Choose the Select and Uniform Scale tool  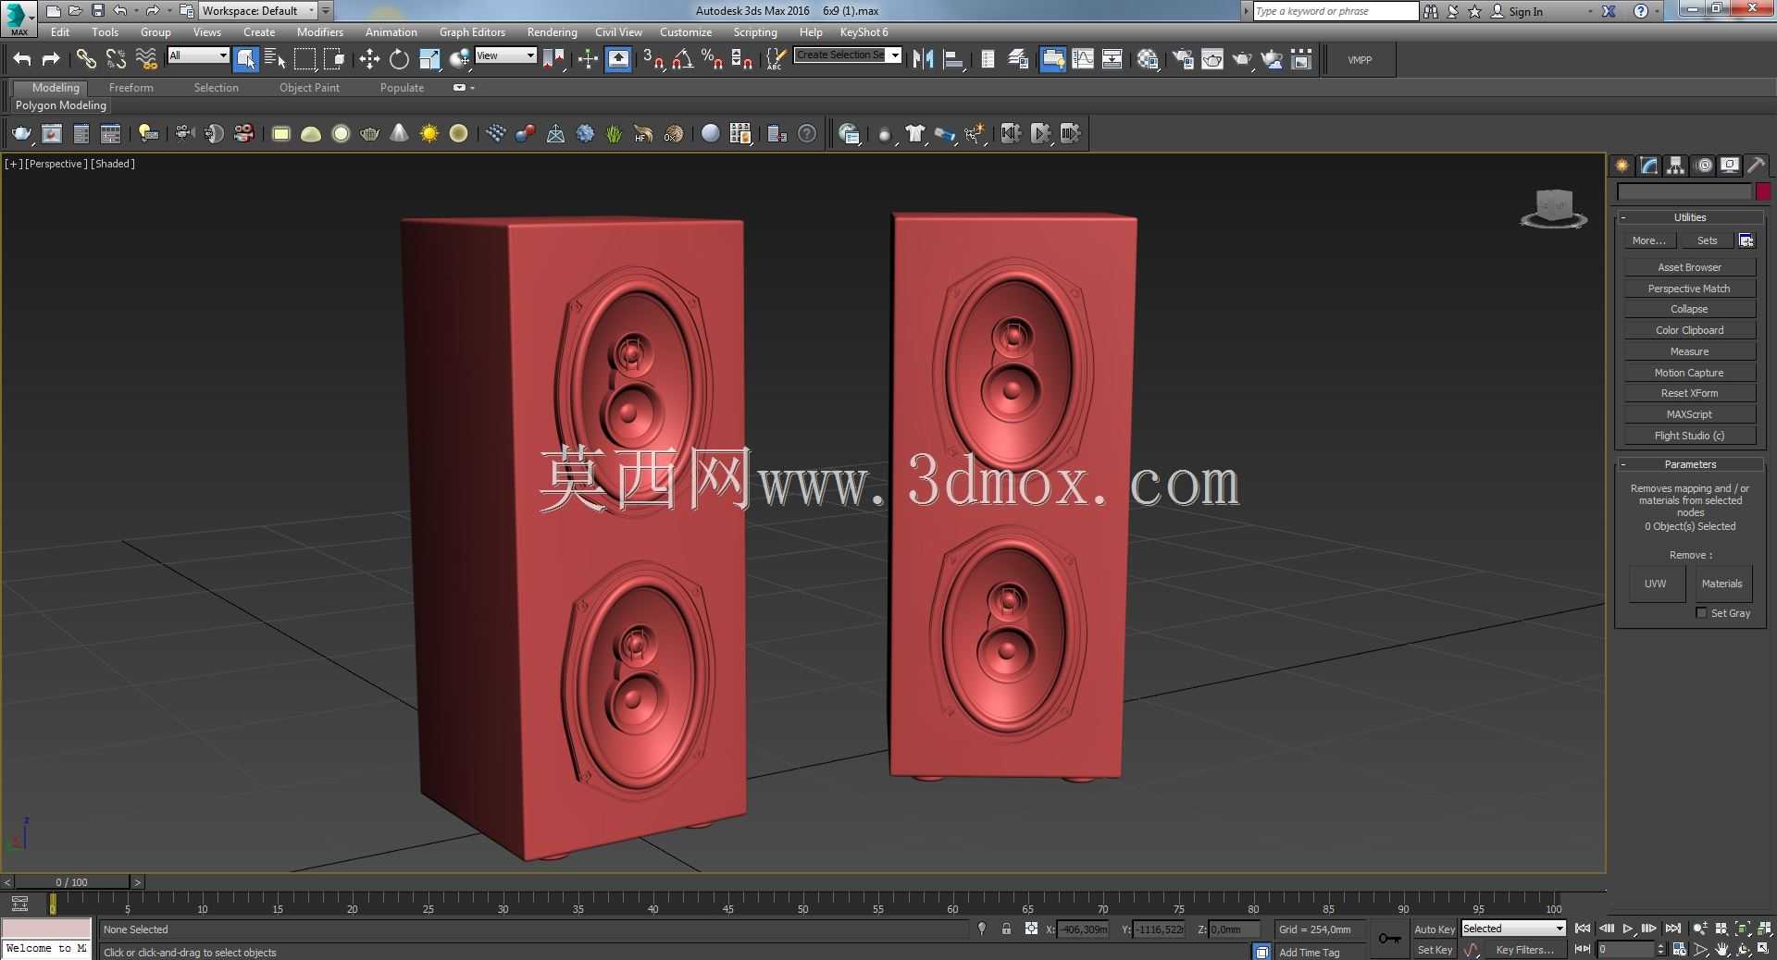(x=429, y=59)
